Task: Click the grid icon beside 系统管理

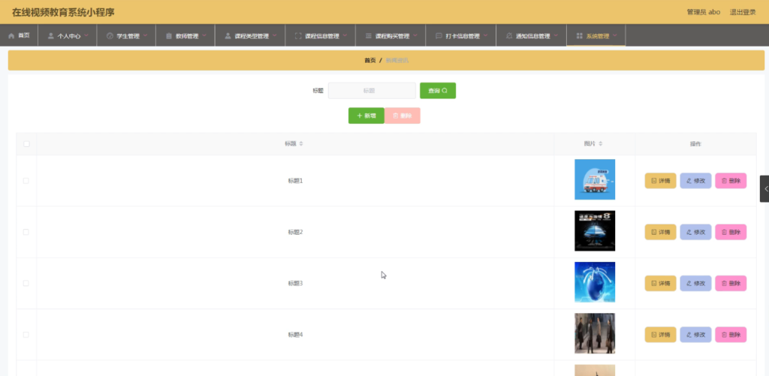Action: click(579, 36)
